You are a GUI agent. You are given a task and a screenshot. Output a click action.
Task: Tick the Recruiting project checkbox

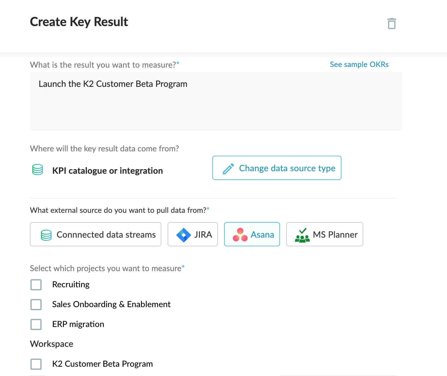(36, 285)
